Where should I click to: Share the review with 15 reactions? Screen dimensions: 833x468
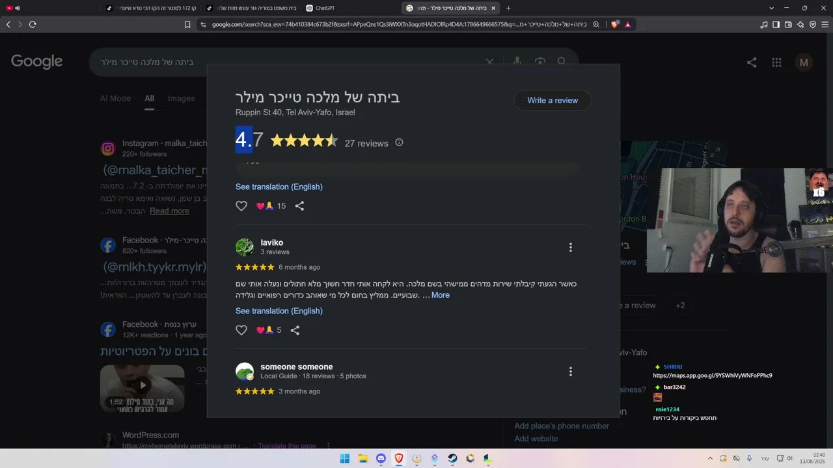299,206
